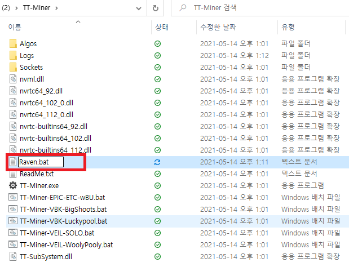Viewport: 349px width, 267px height.
Task: Select ReadMe.txt file name
Action: pyautogui.click(x=37, y=174)
